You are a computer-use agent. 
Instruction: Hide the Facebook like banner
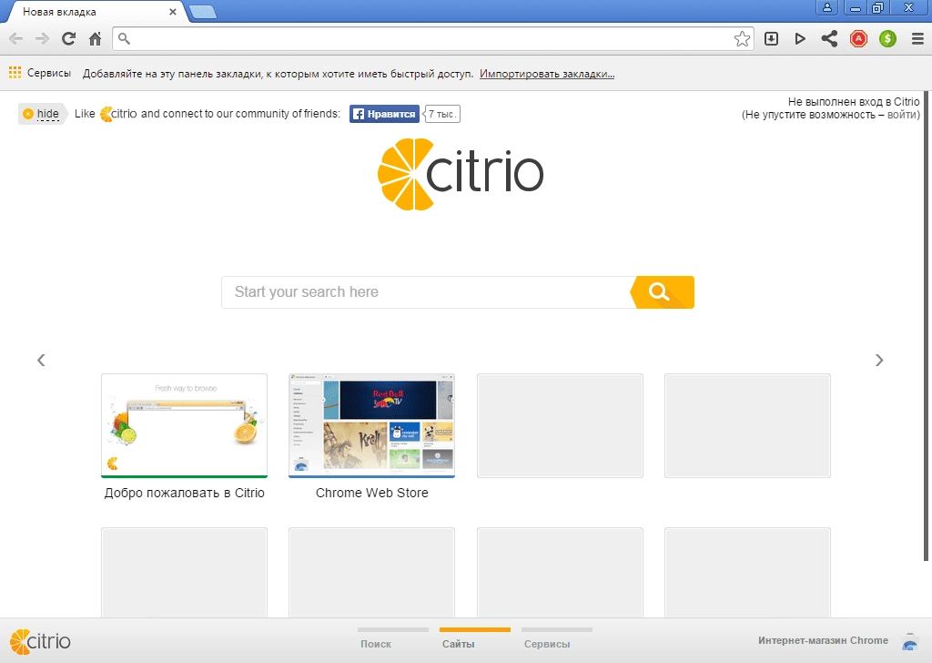(x=41, y=114)
